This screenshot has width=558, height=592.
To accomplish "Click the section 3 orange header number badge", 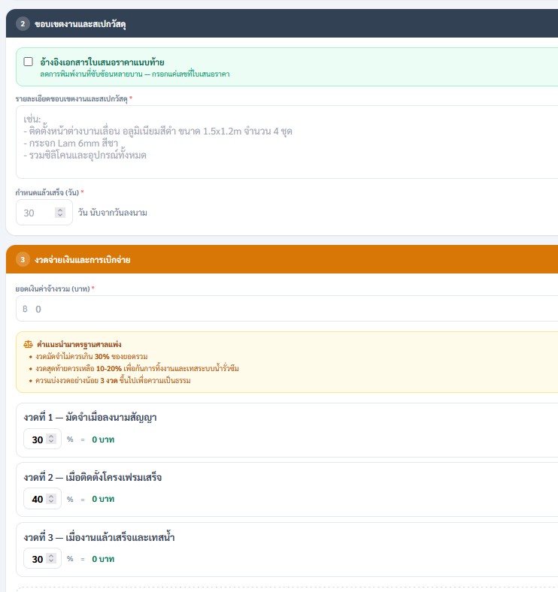I will coord(23,260).
